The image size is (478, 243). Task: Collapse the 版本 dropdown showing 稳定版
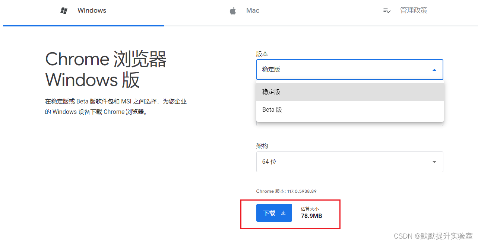(x=350, y=70)
